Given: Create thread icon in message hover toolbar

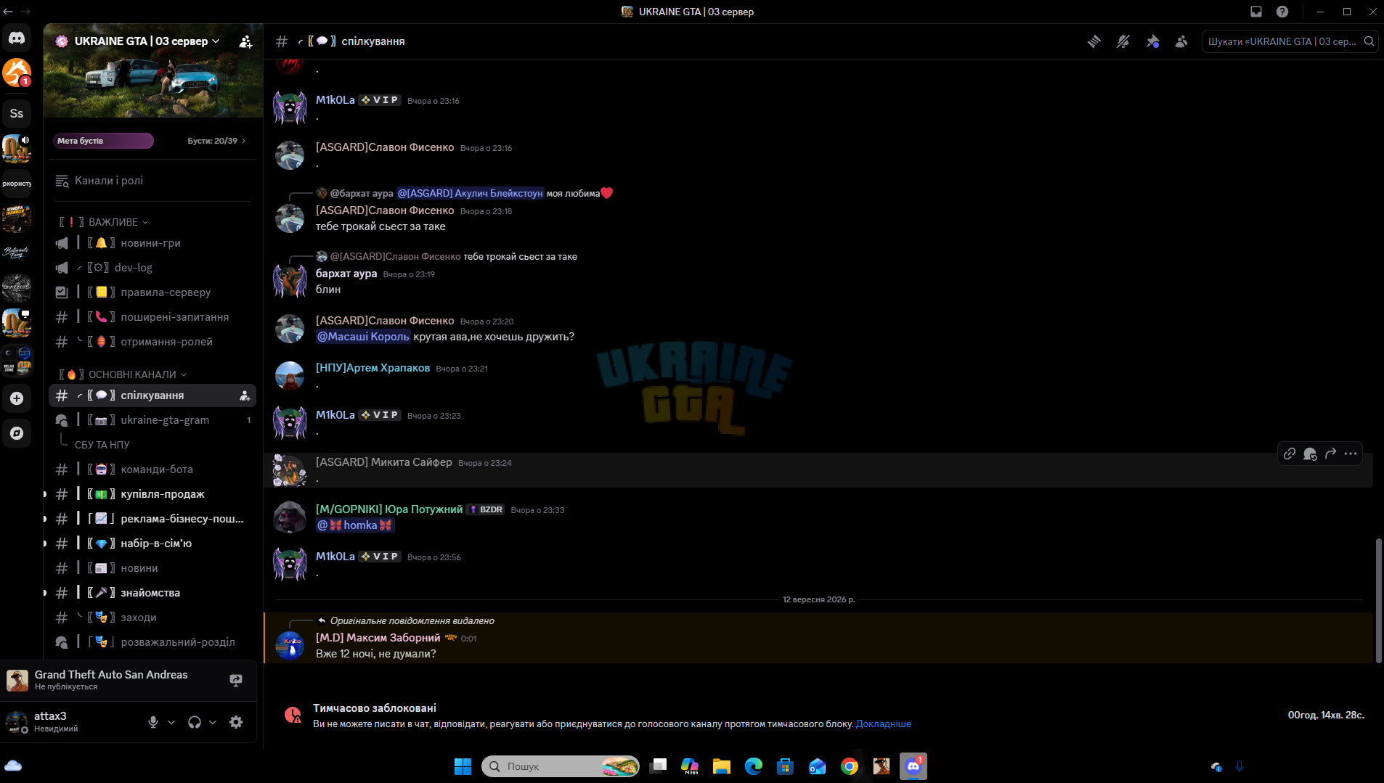Looking at the screenshot, I should 1310,454.
